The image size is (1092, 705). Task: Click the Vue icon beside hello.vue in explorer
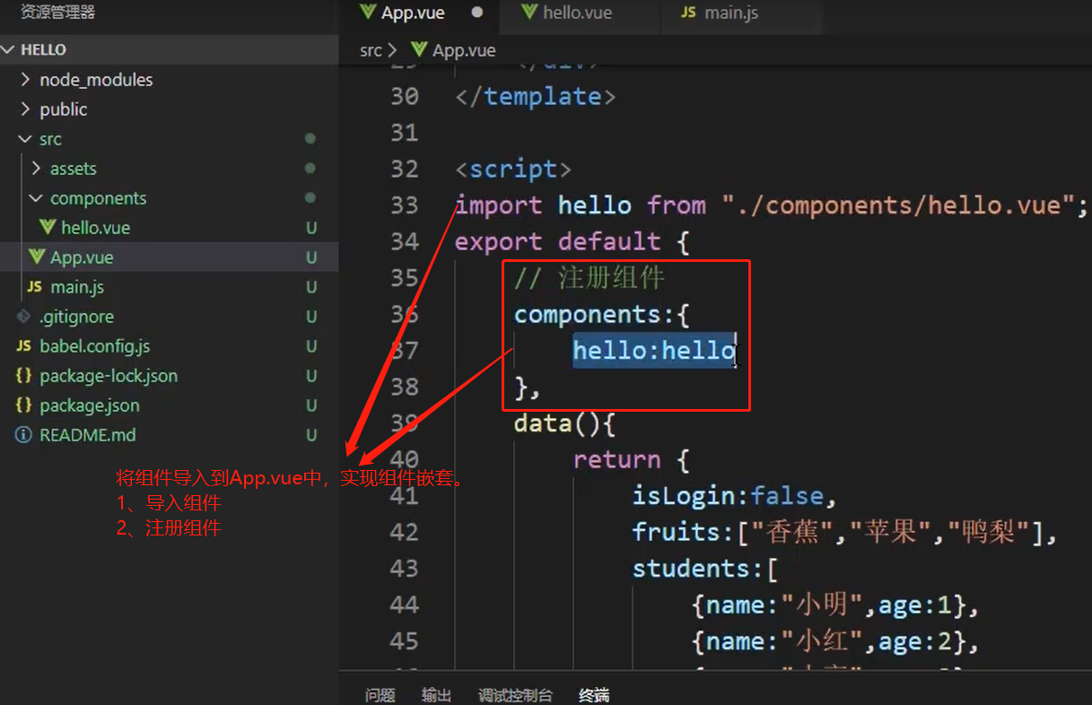click(x=48, y=228)
